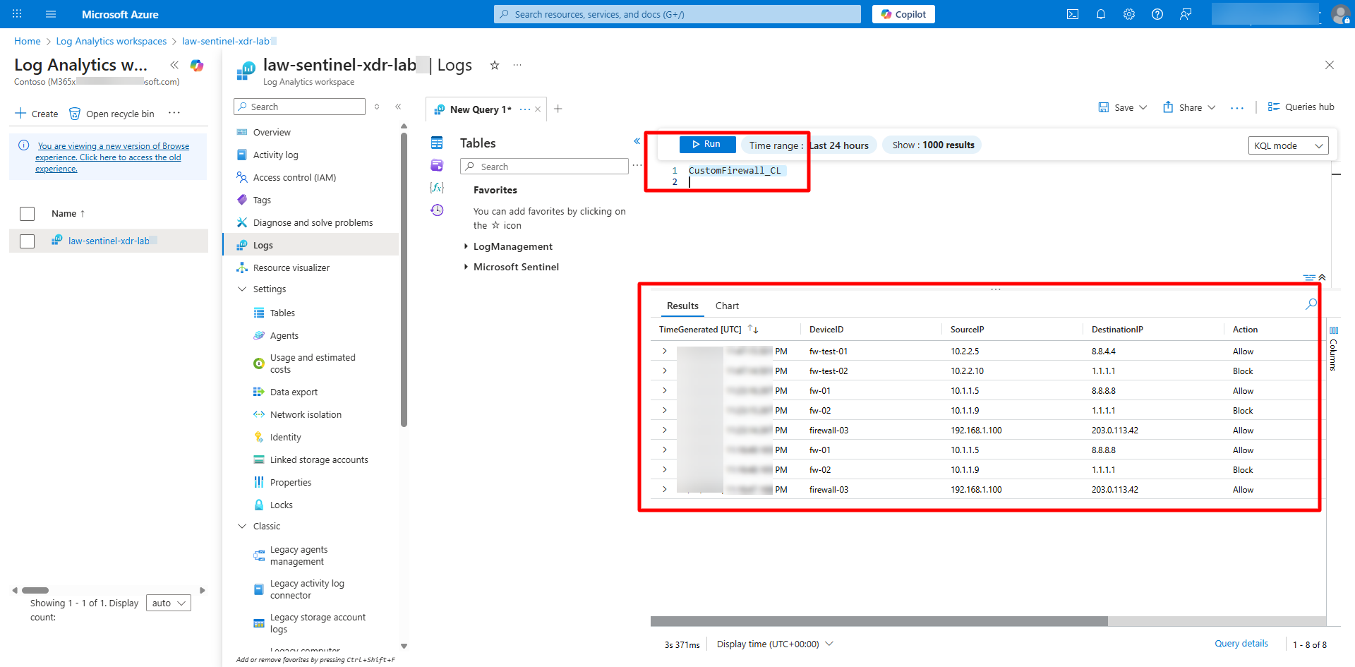Open the Functions fx icon
Screen dimensions: 1355x667
(x=437, y=188)
